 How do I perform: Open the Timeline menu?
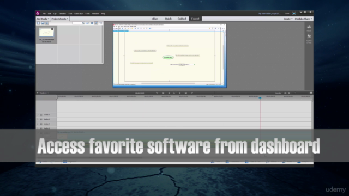tap(62, 14)
